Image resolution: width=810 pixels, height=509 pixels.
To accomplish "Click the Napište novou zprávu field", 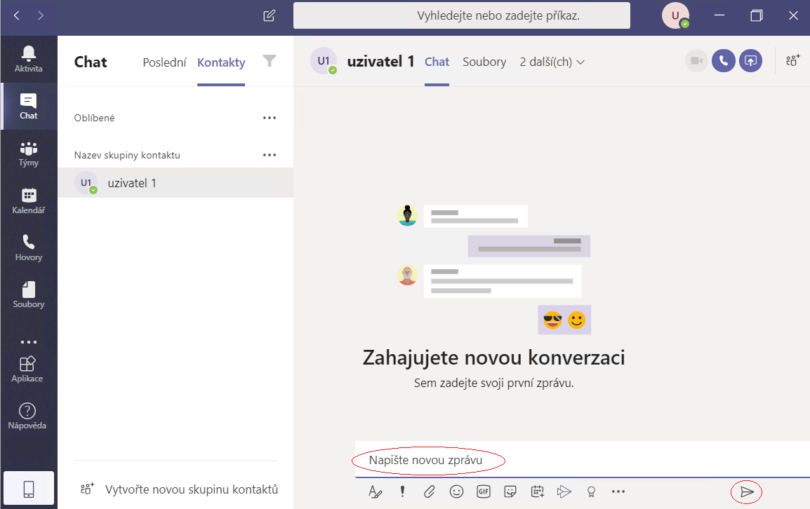I will (x=583, y=459).
